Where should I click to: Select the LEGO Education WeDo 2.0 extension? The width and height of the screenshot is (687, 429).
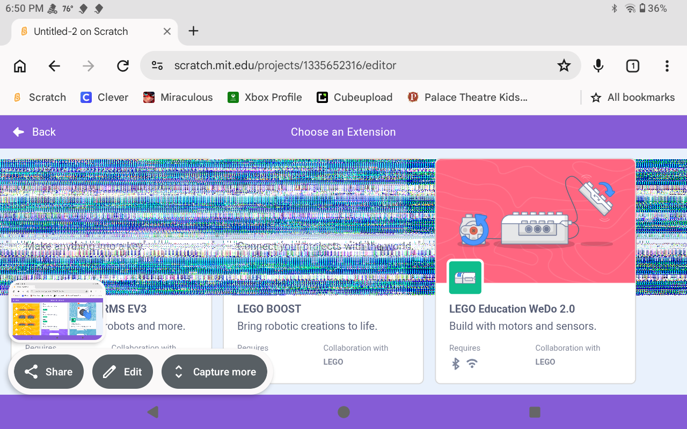click(536, 271)
